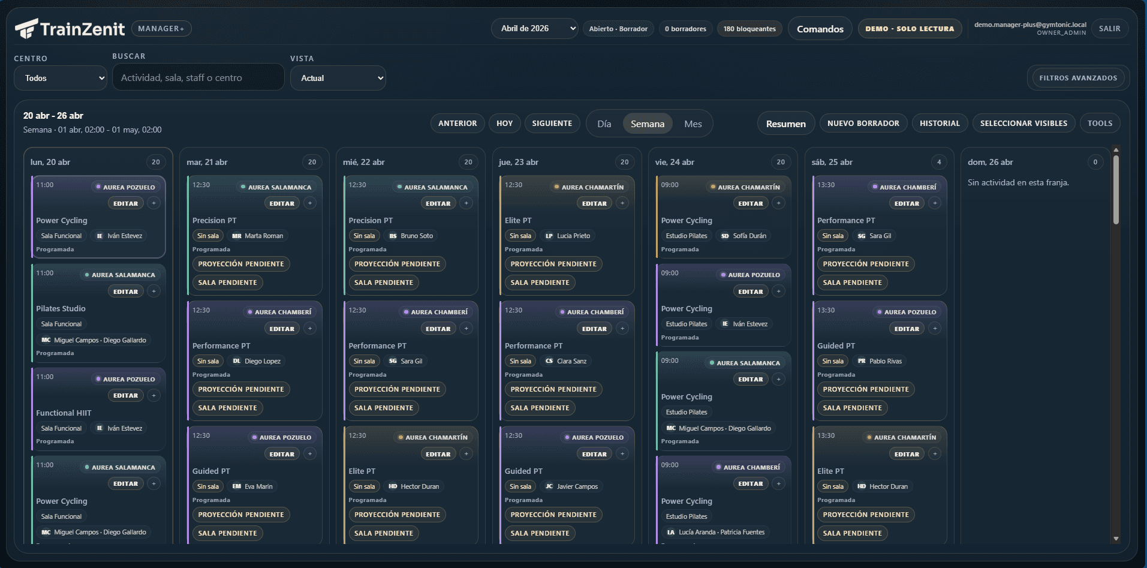This screenshot has width=1147, height=568.
Task: Click the purple Aurea Pozuelo tag on Monday first card
Action: [125, 187]
